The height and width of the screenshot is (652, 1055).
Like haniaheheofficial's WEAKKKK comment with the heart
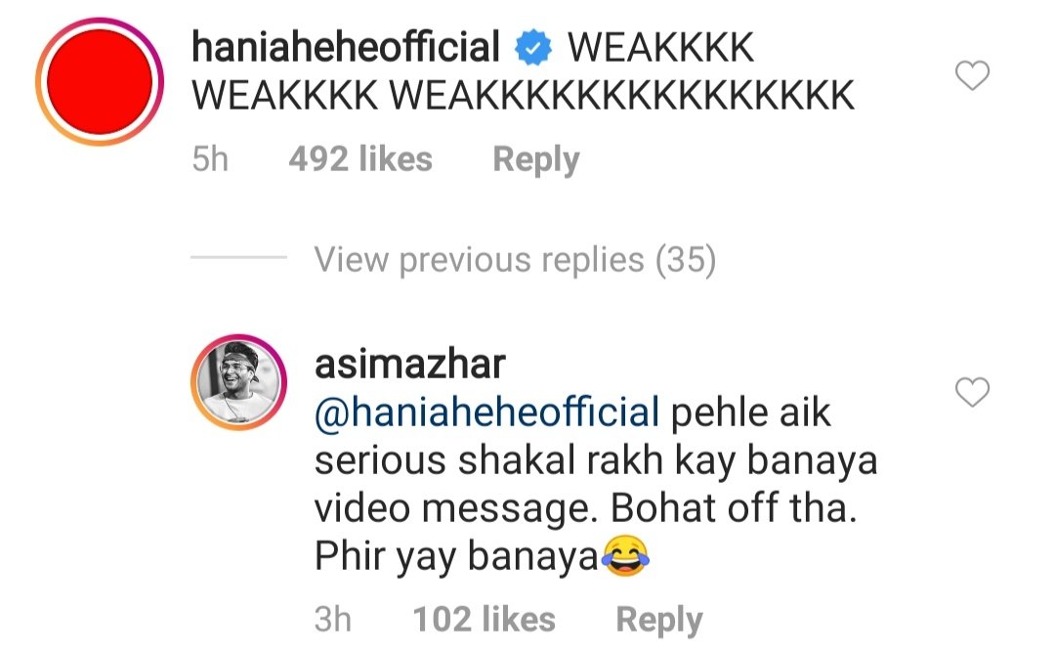click(x=972, y=74)
